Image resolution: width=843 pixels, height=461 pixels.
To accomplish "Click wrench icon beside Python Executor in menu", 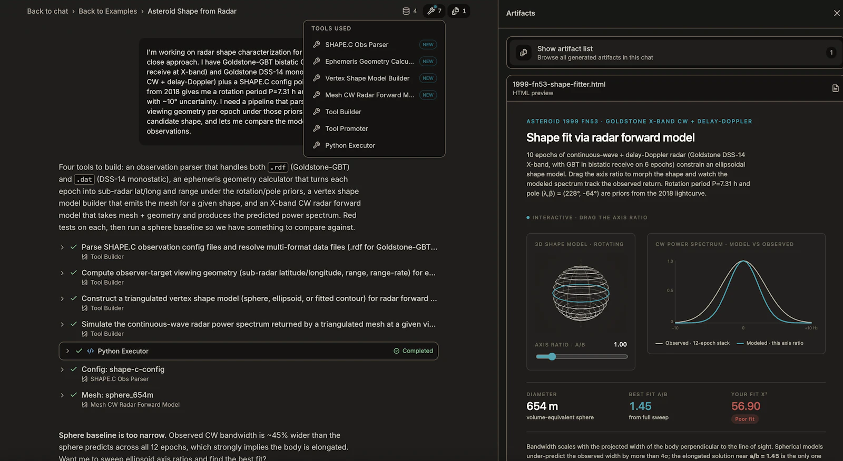I will [x=317, y=146].
